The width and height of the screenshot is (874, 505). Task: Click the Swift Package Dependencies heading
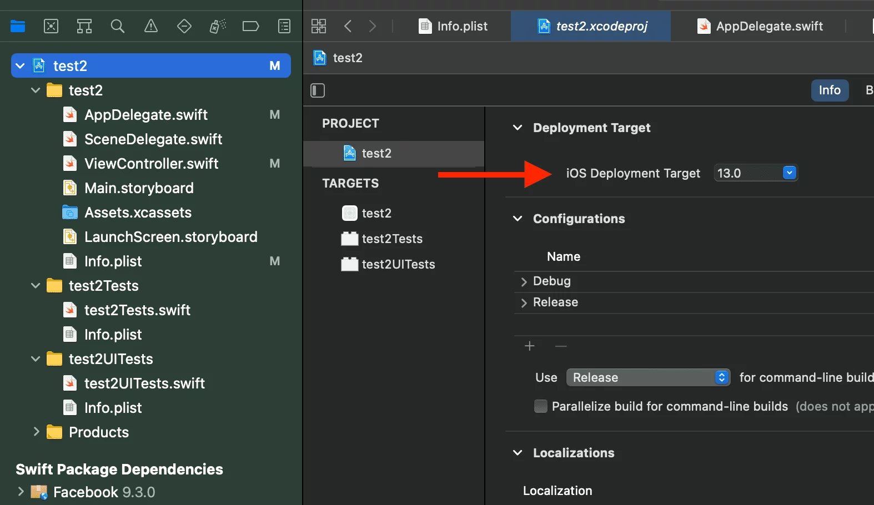pos(119,469)
